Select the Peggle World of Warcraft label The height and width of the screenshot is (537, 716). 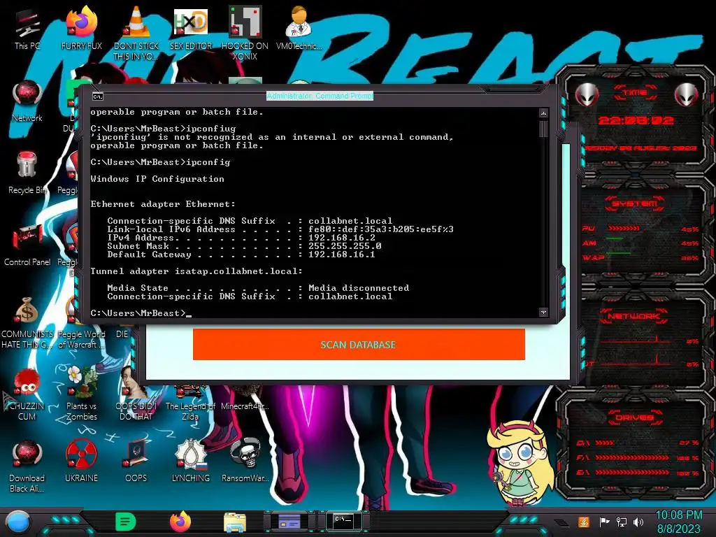(81, 339)
